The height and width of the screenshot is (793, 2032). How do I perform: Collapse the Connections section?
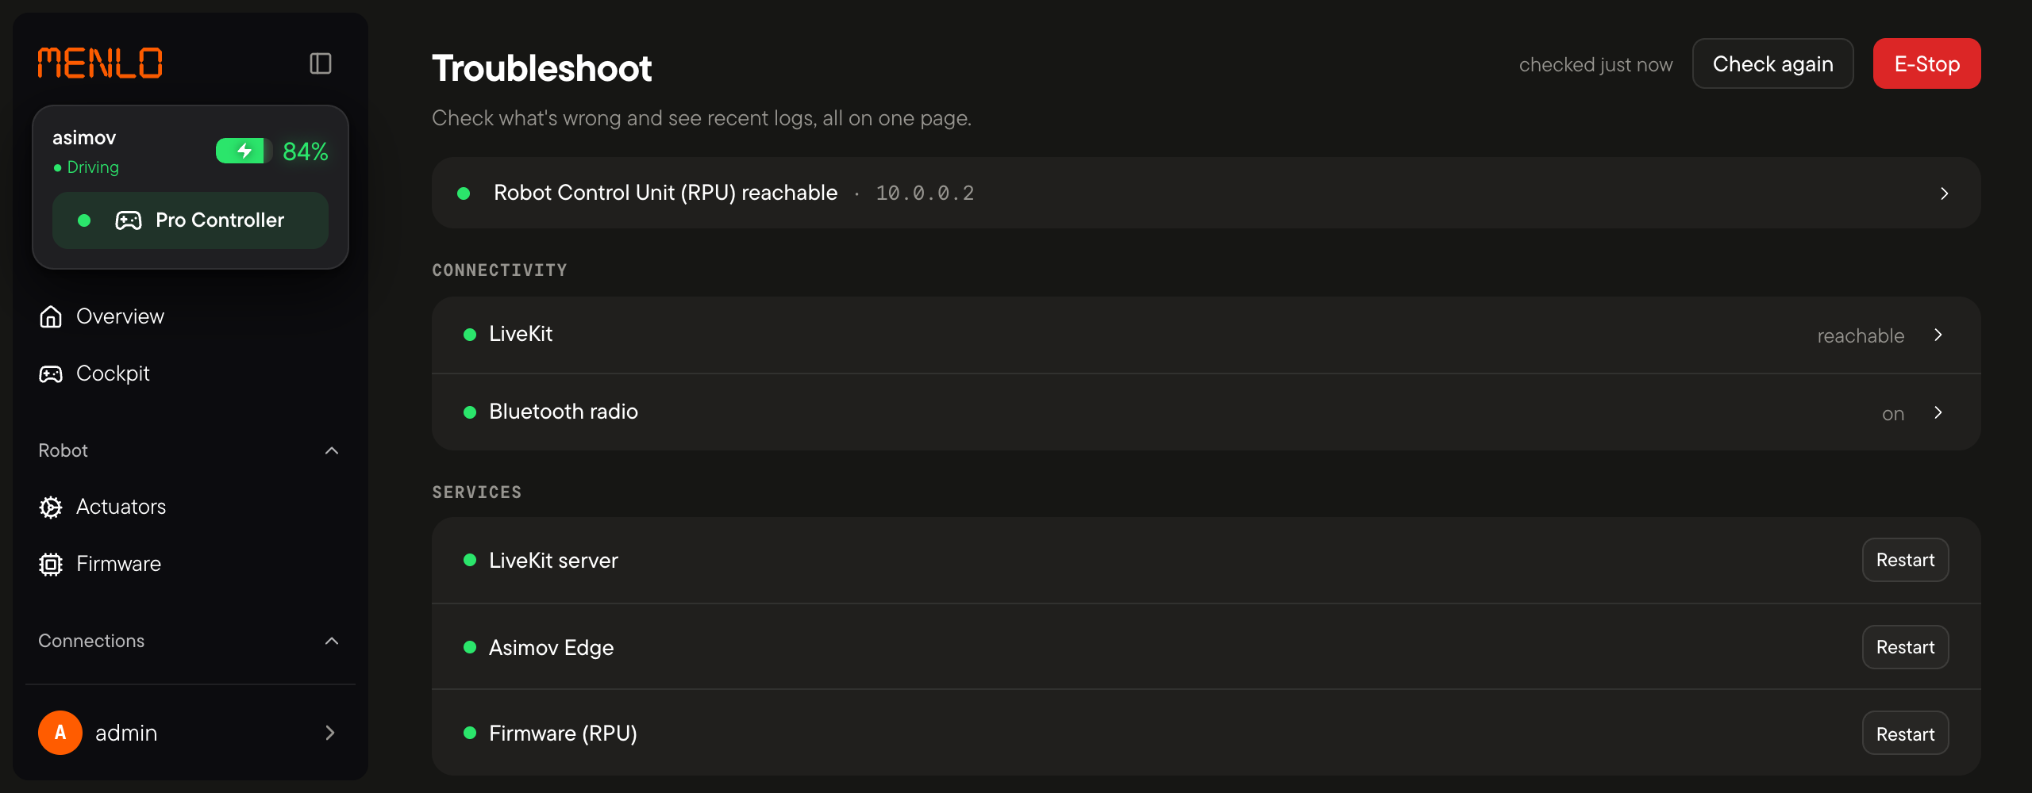click(332, 641)
